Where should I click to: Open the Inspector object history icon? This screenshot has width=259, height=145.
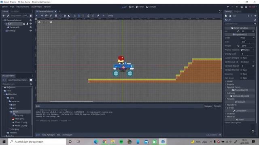(255, 16)
